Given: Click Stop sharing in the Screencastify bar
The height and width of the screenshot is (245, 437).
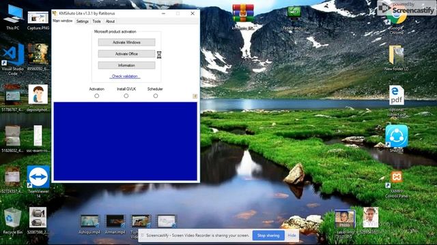Looking at the screenshot, I should (268, 235).
